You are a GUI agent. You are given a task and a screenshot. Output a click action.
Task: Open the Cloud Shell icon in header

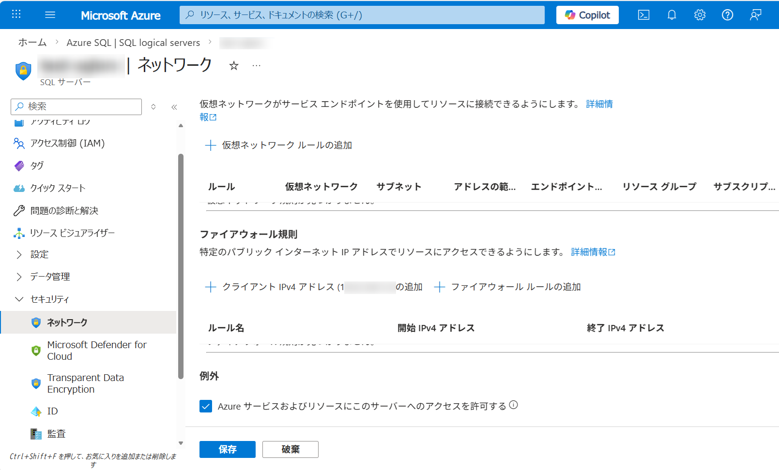click(643, 15)
